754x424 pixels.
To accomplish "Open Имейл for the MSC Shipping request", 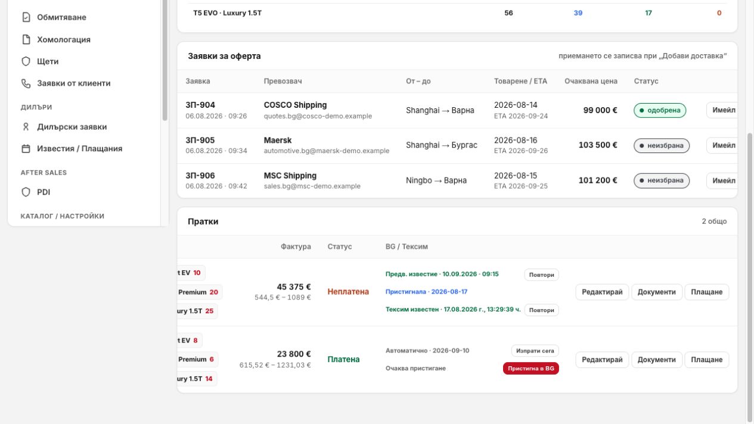I will [722, 181].
